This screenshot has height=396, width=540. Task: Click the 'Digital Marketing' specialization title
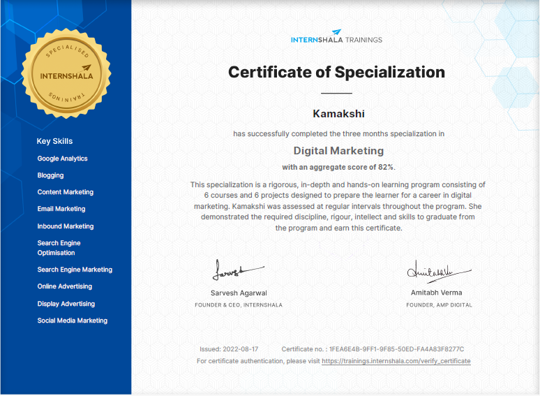pos(338,151)
